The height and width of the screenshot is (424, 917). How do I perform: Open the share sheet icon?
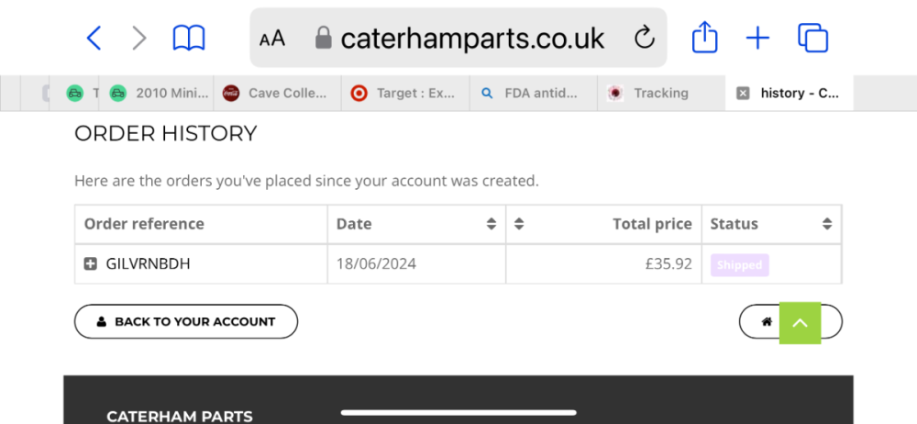coord(704,38)
